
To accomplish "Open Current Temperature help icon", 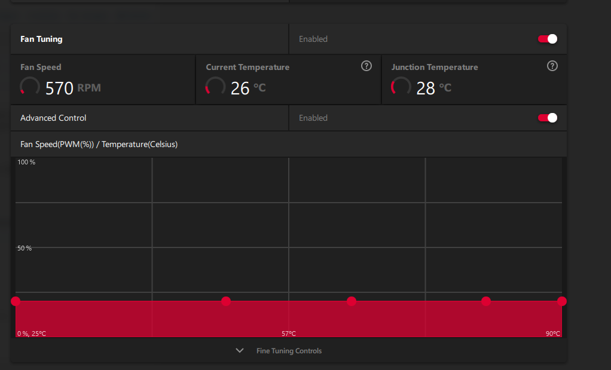I will (x=366, y=66).
